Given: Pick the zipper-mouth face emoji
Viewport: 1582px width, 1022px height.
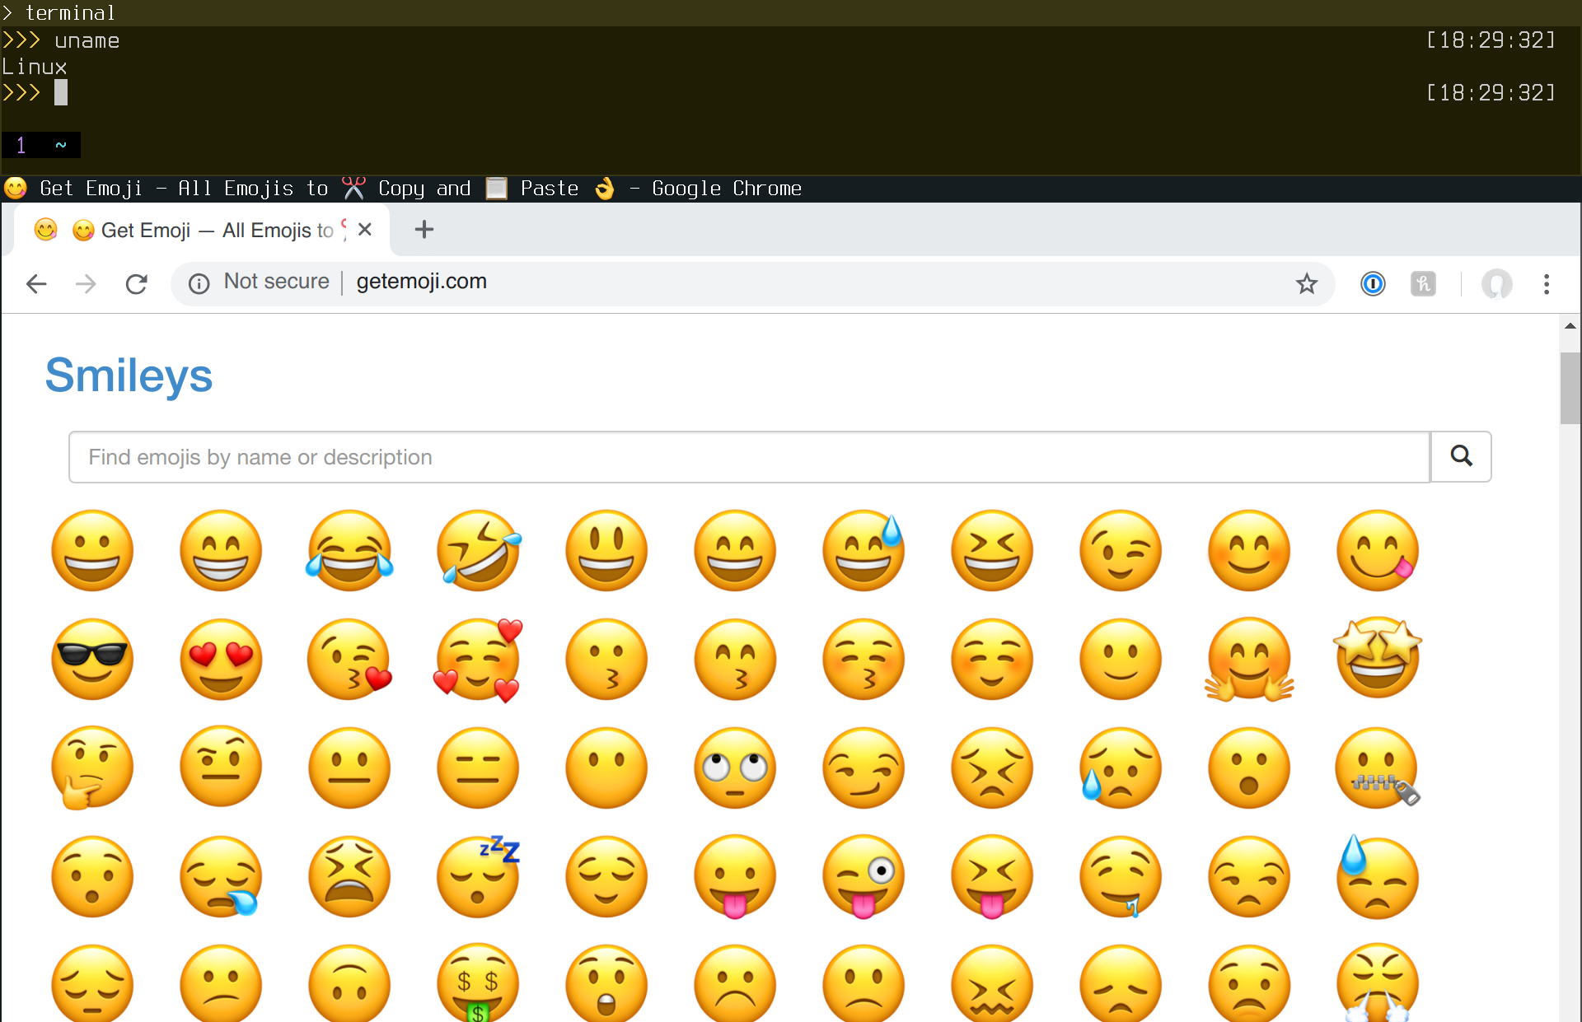Looking at the screenshot, I should tap(1378, 768).
